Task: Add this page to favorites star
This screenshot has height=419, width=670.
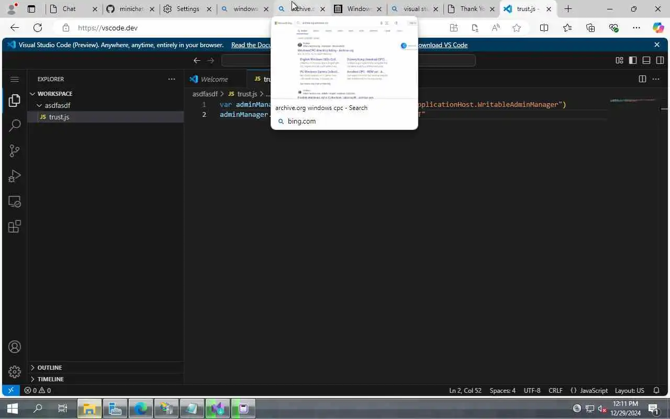Action: pyautogui.click(x=517, y=28)
